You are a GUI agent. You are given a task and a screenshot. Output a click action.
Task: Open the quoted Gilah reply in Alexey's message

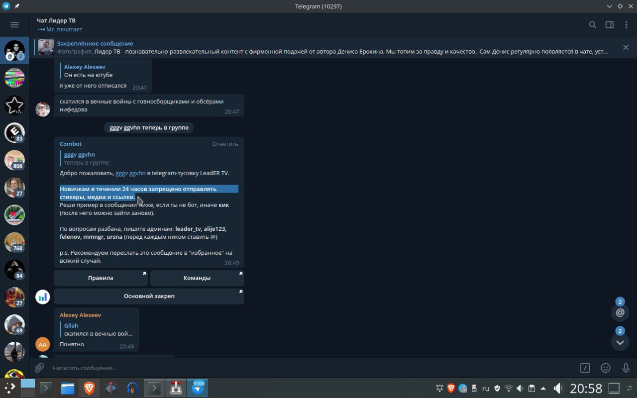point(98,329)
